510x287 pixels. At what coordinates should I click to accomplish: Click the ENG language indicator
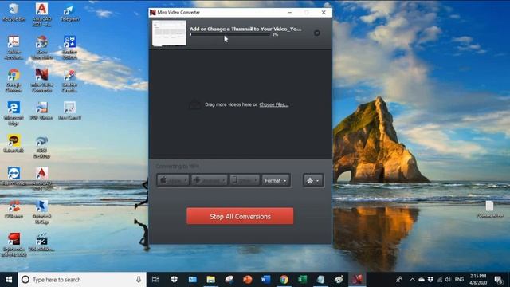[x=459, y=280]
